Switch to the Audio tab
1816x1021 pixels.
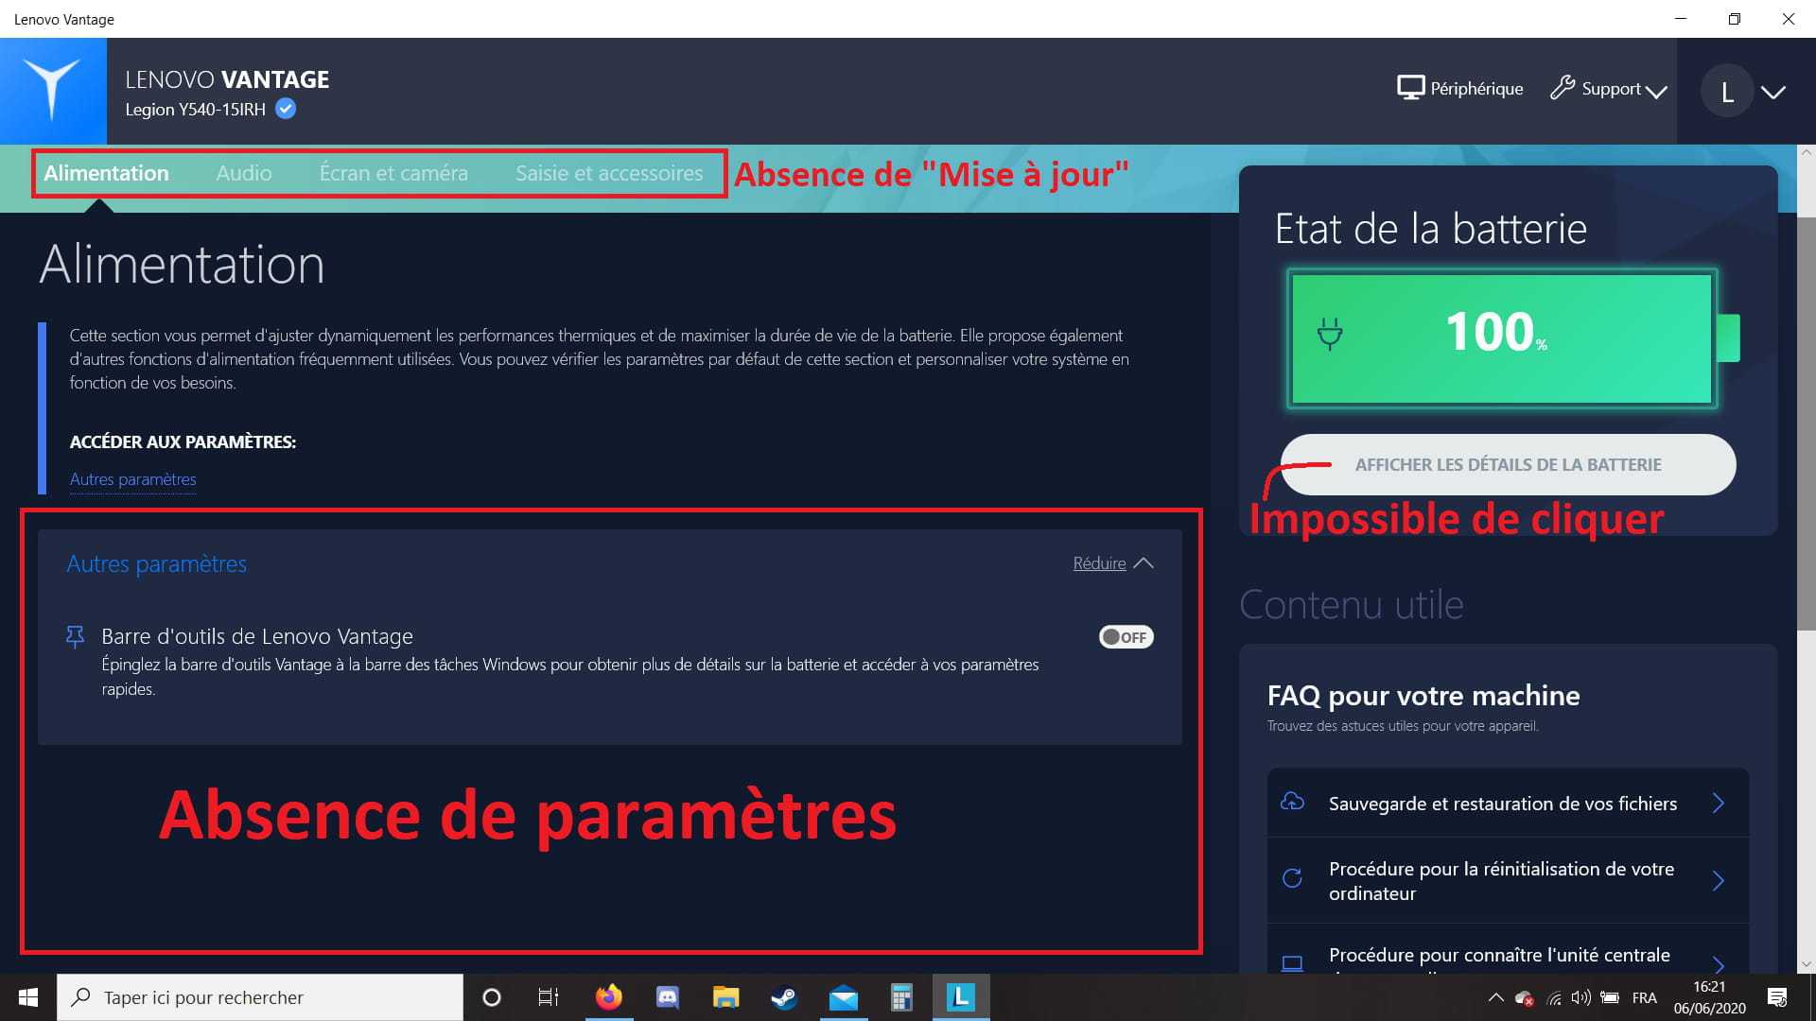pyautogui.click(x=243, y=173)
